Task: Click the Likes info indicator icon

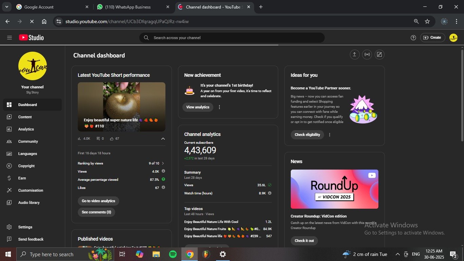Action: [163, 188]
